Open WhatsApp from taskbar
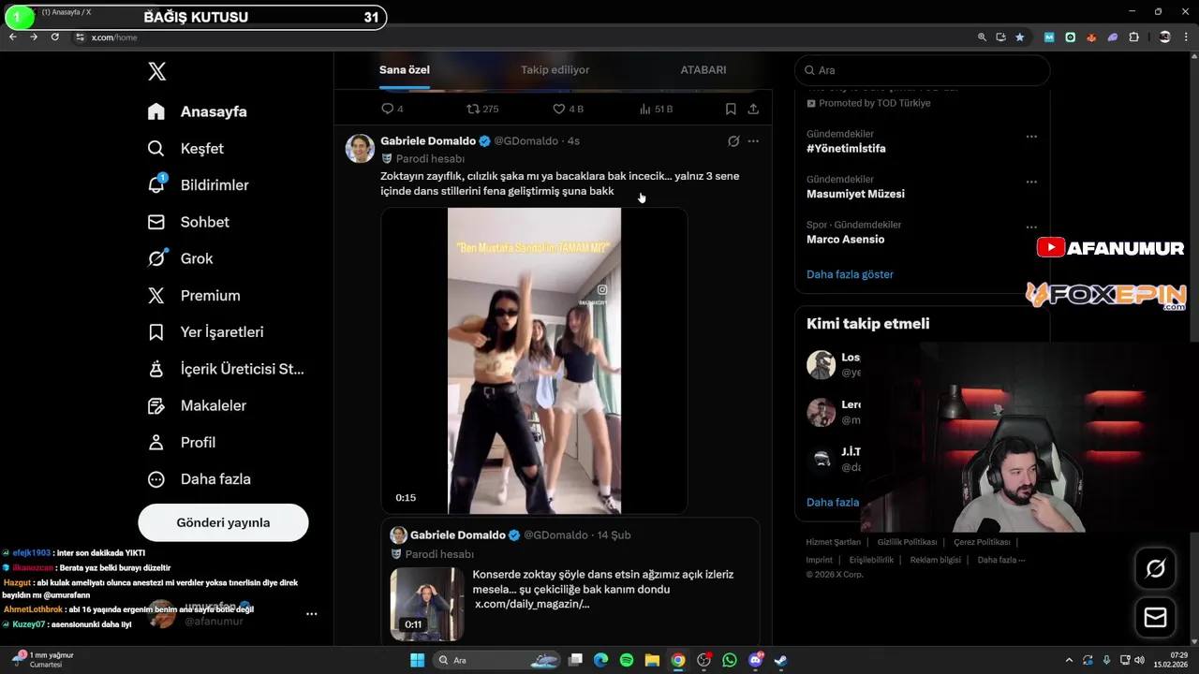This screenshot has width=1199, height=674. (x=730, y=660)
